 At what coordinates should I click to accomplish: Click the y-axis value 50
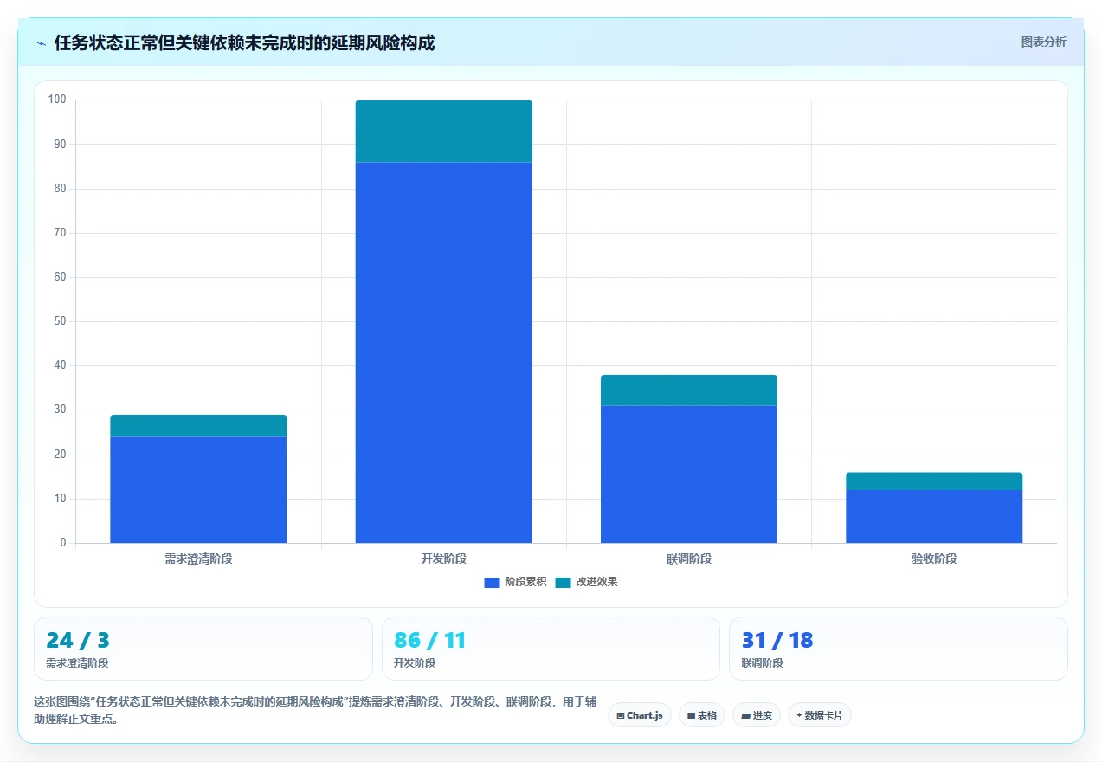point(61,321)
